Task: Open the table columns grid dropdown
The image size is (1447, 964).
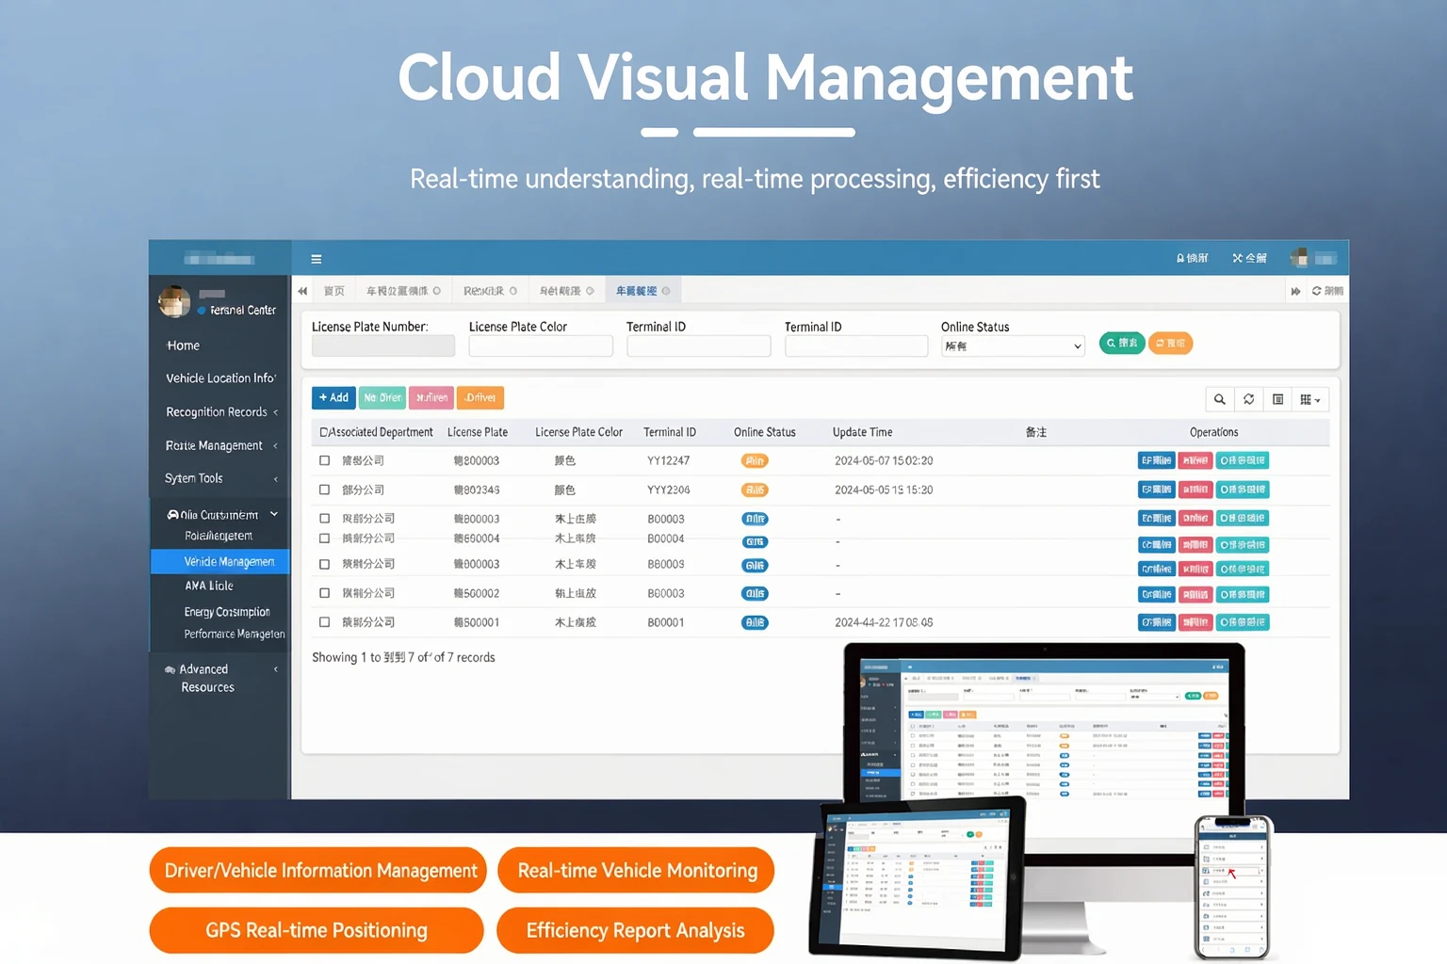Action: (x=1310, y=399)
